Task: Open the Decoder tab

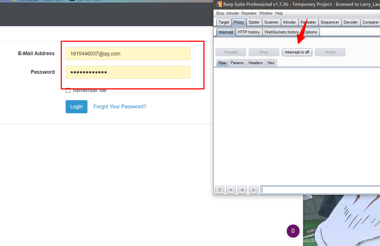Action: pos(351,22)
